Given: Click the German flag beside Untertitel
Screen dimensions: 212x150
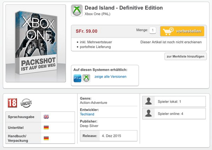Looking at the screenshot, I should [46, 127].
